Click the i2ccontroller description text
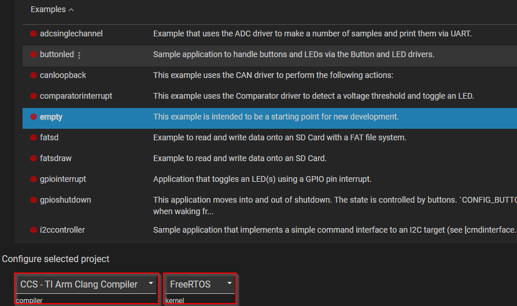 pyautogui.click(x=334, y=230)
